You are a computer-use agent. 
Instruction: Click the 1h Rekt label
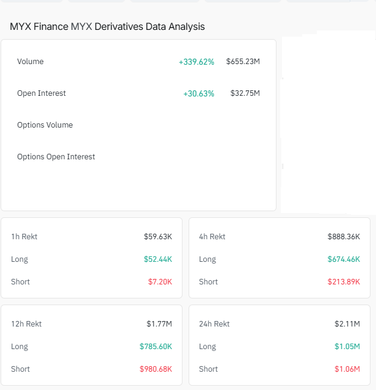click(x=24, y=237)
